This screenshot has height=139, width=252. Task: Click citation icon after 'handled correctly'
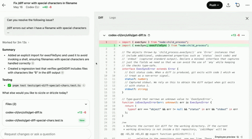click(x=33, y=63)
